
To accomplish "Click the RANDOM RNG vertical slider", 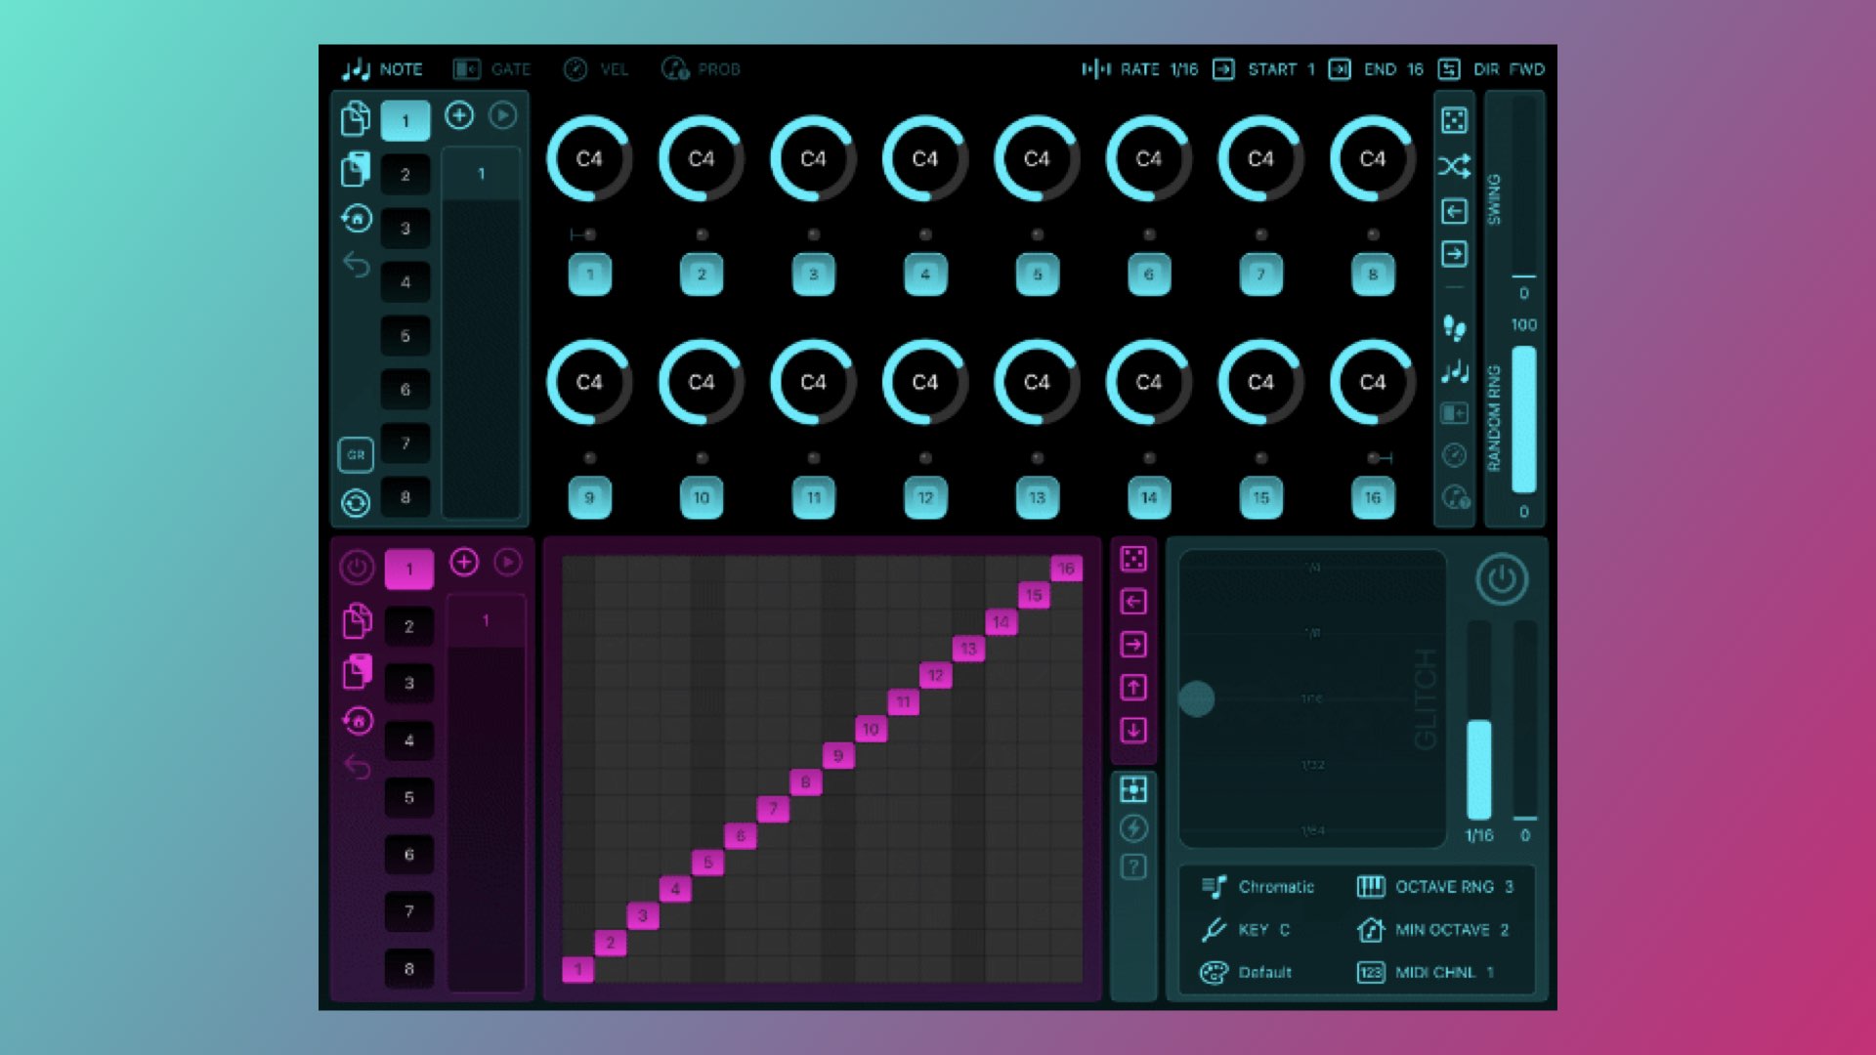I will click(x=1523, y=418).
